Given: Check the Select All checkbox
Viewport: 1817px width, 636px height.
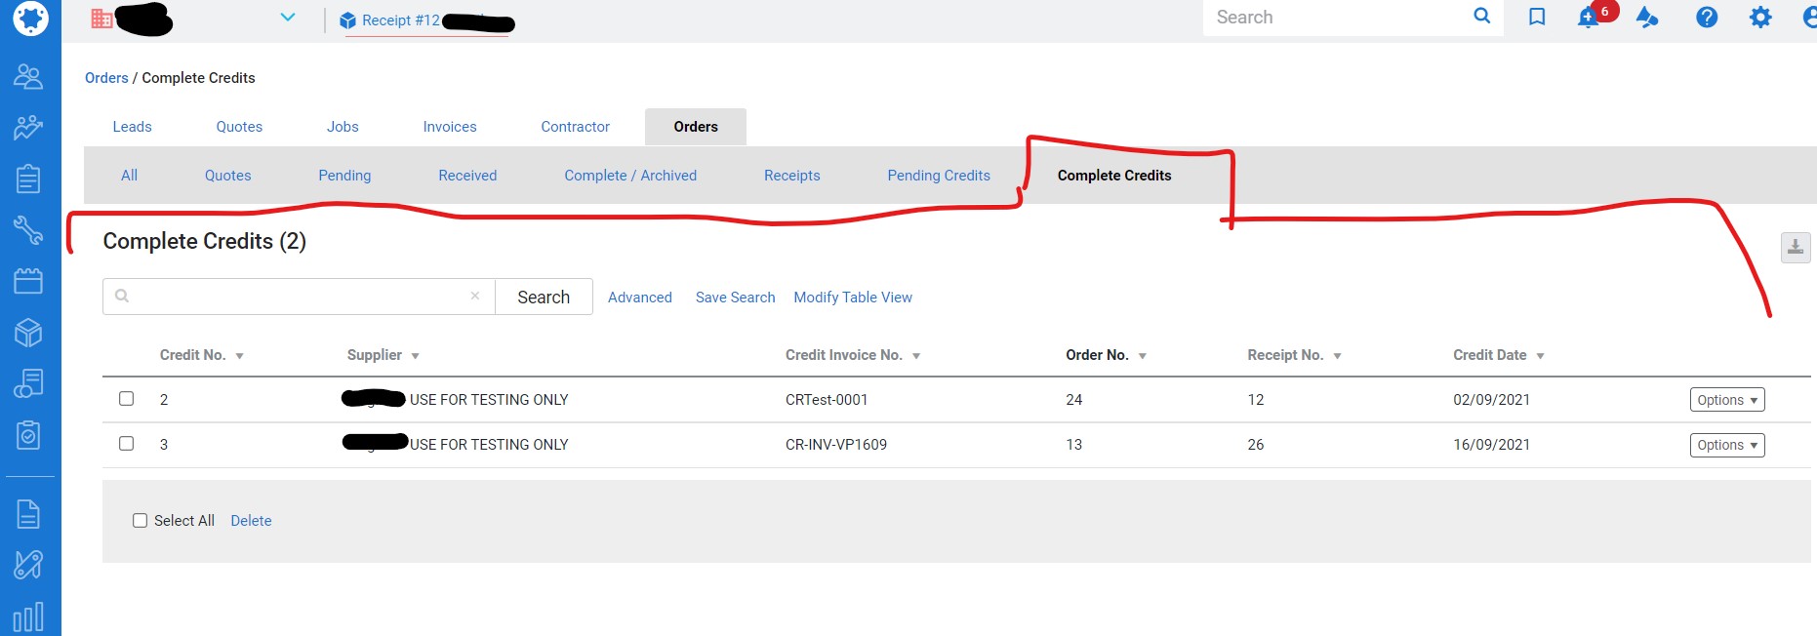Looking at the screenshot, I should point(140,521).
